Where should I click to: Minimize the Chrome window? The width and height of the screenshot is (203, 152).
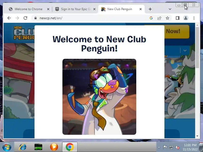(x=179, y=5)
